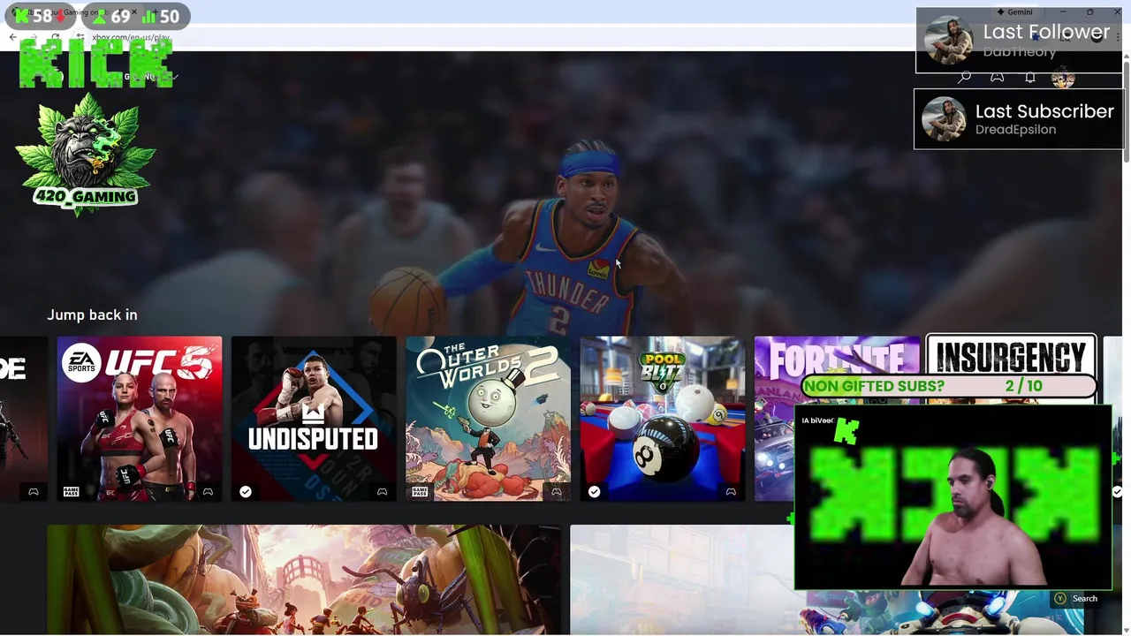Viewport: 1131px width, 636px height.
Task: Launch the EA Sports UFC 5 tile
Action: click(x=140, y=419)
